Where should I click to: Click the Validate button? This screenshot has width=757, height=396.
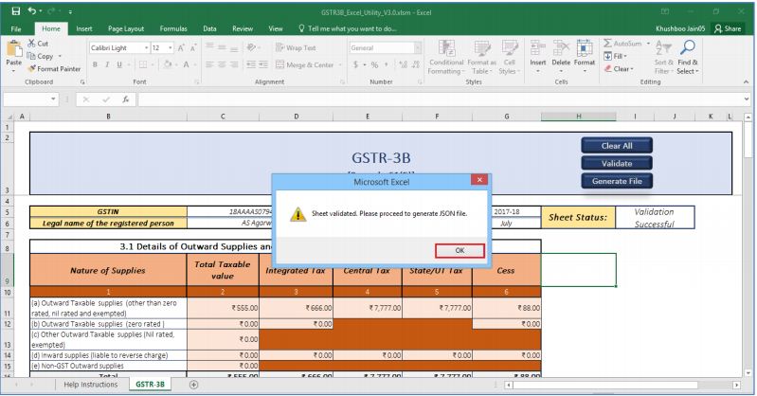click(x=617, y=163)
